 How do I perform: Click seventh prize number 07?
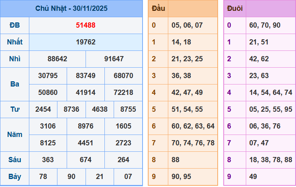[128, 177]
